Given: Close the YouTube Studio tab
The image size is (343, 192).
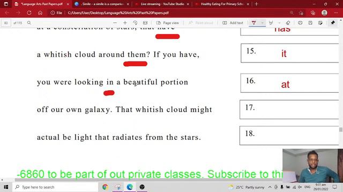Looking at the screenshot, I should tap(188, 4).
